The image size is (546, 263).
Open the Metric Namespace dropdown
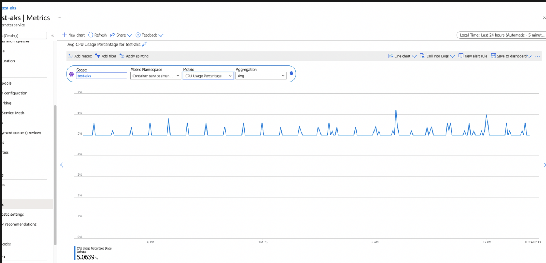pyautogui.click(x=156, y=76)
